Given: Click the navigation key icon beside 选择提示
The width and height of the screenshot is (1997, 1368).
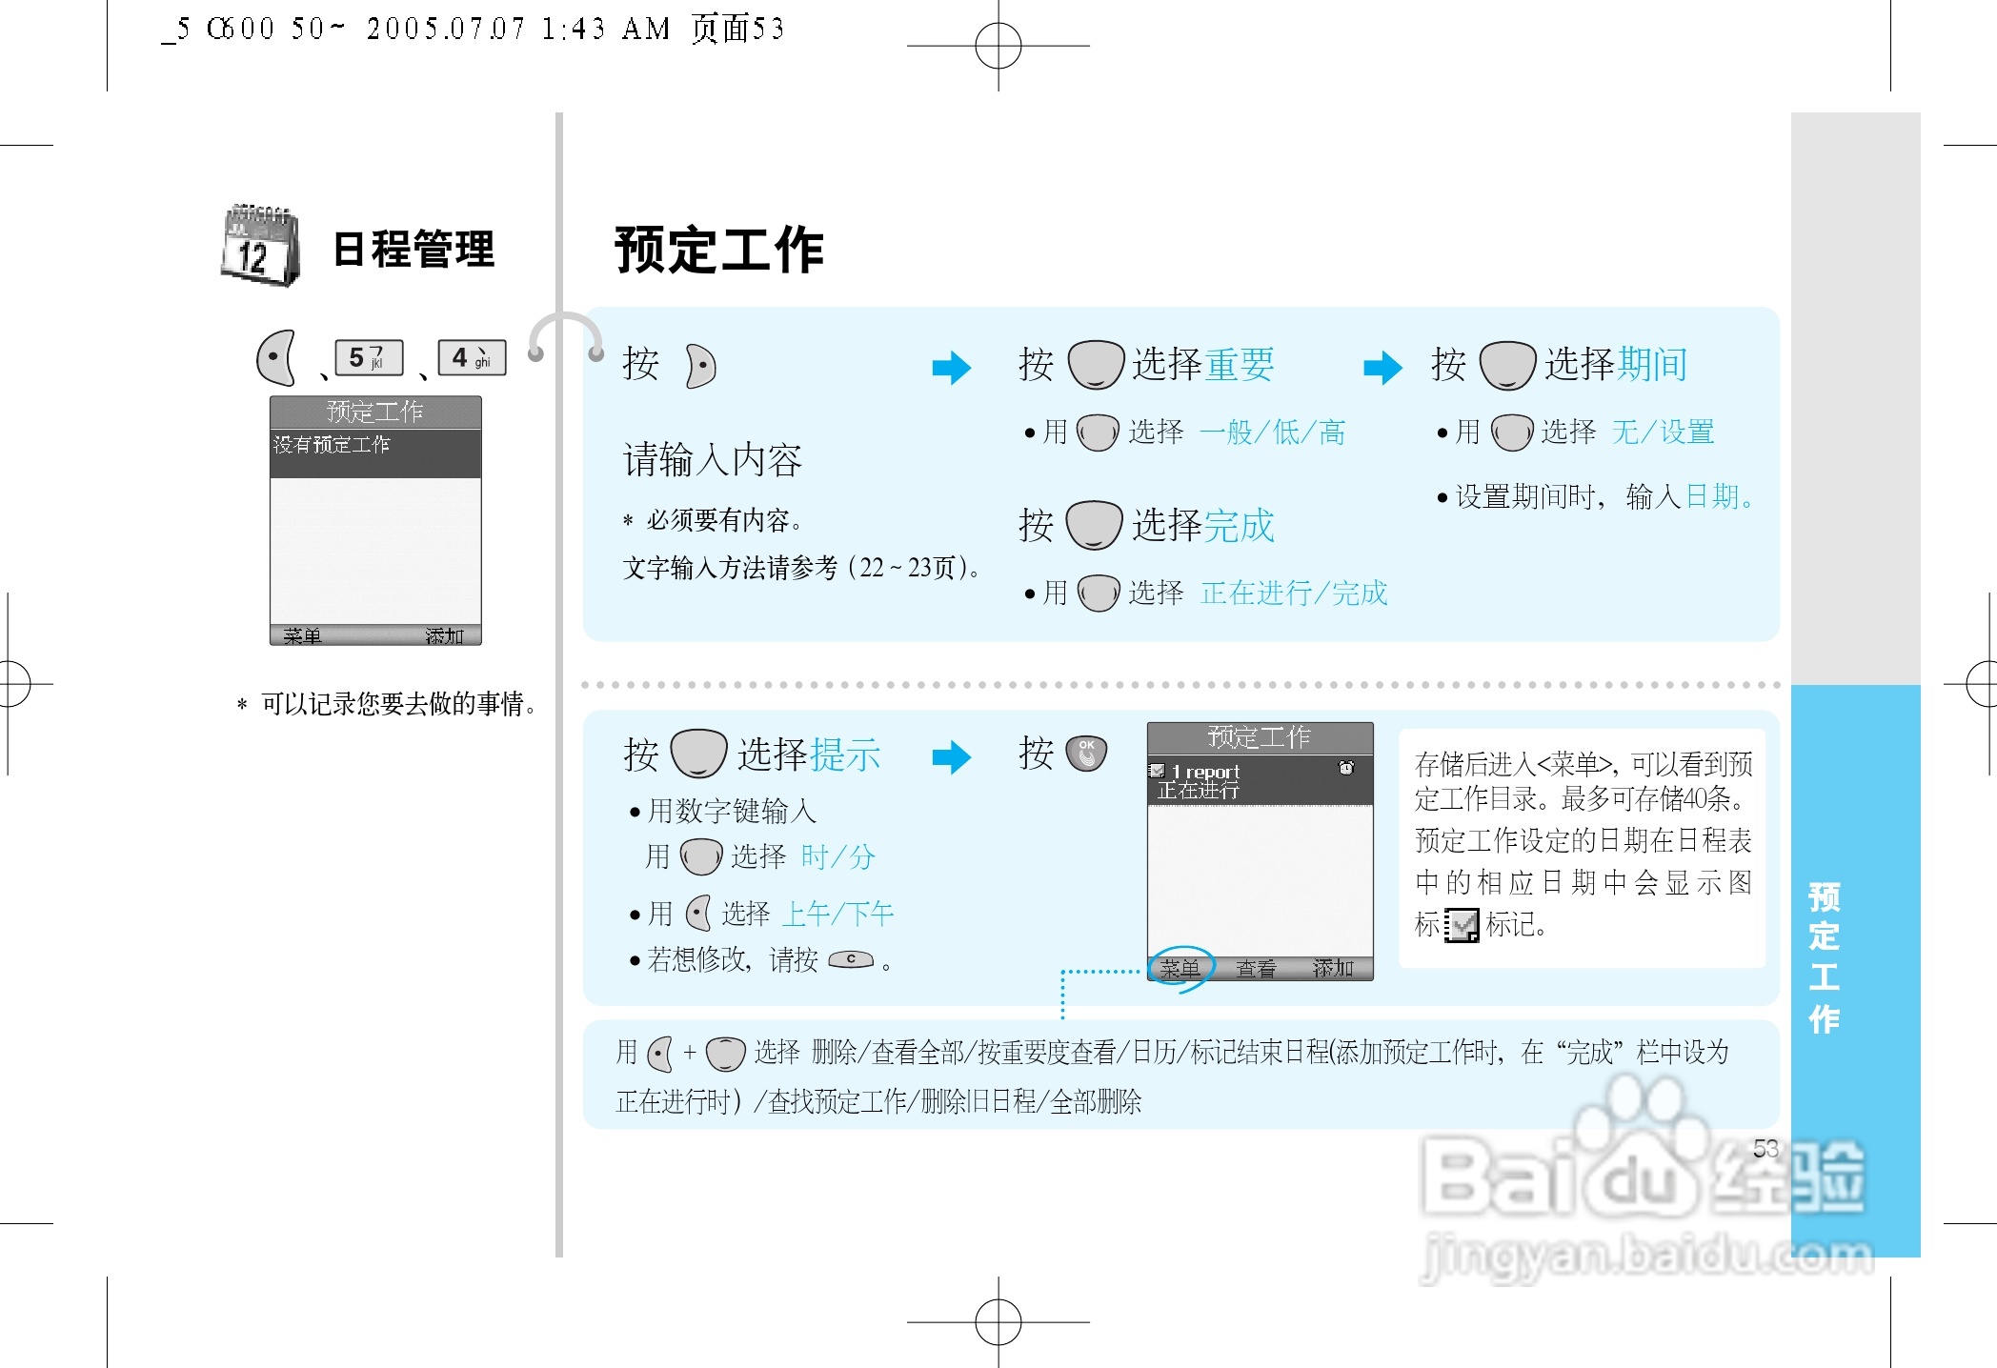Looking at the screenshot, I should click(698, 754).
